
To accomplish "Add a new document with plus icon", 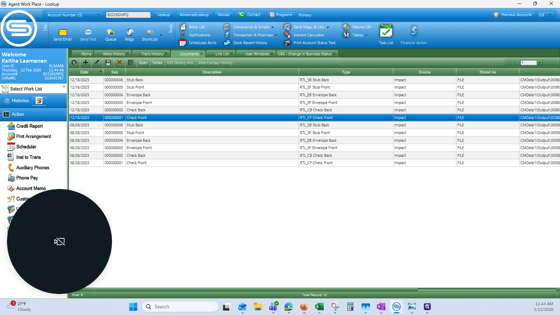I will coord(85,63).
